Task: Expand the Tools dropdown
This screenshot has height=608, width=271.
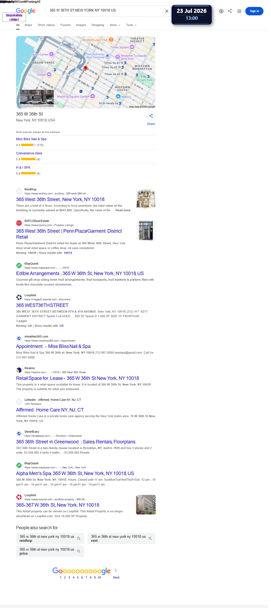Action: pos(131,25)
